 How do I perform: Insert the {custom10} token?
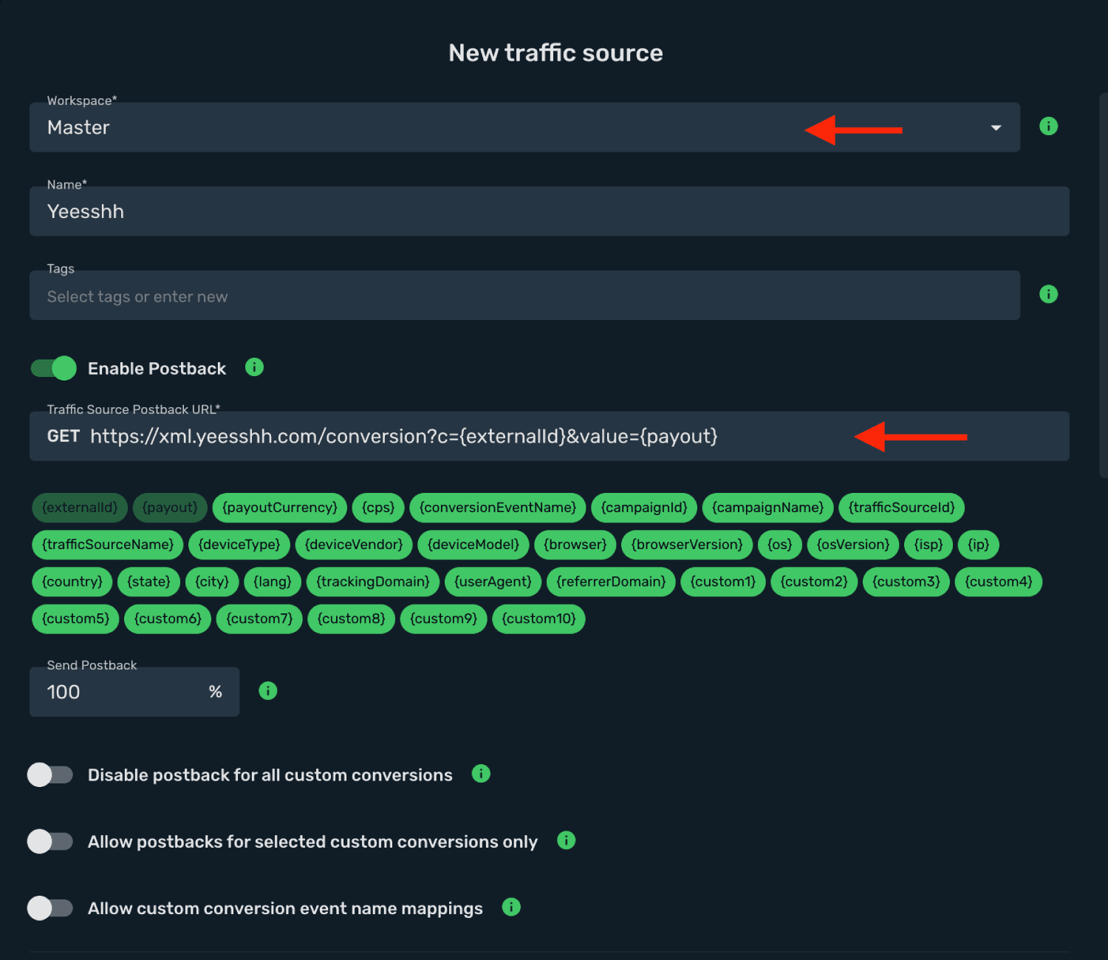(x=538, y=619)
